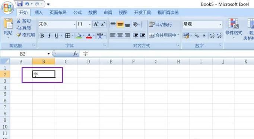Increase font size with large A icon
This screenshot has height=139, width=254.
[96, 24]
